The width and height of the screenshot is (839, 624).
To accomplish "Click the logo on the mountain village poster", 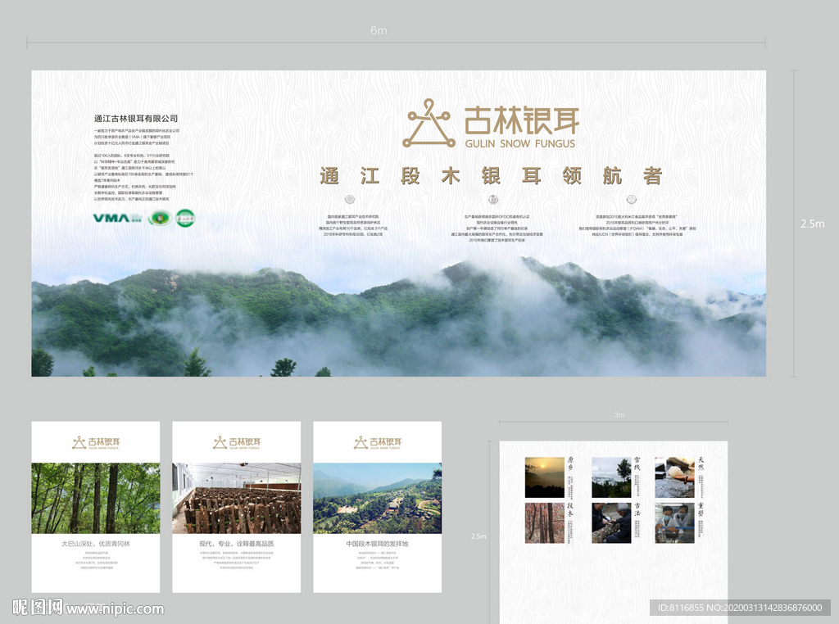I will (x=377, y=442).
